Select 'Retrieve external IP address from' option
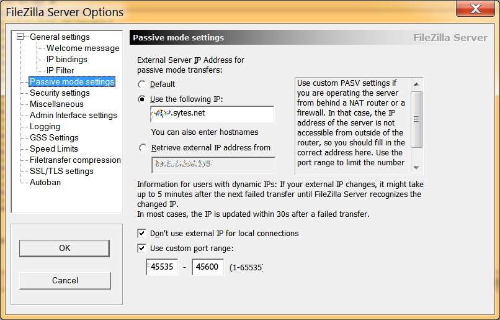This screenshot has width=500, height=320. click(x=143, y=148)
